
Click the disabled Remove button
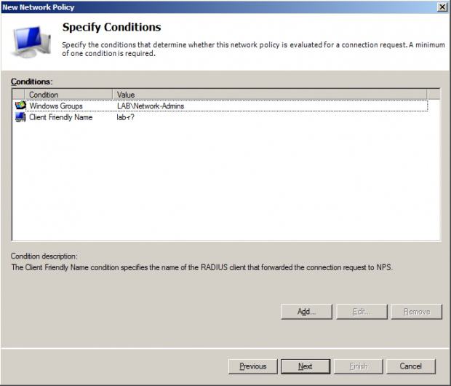[x=416, y=312]
